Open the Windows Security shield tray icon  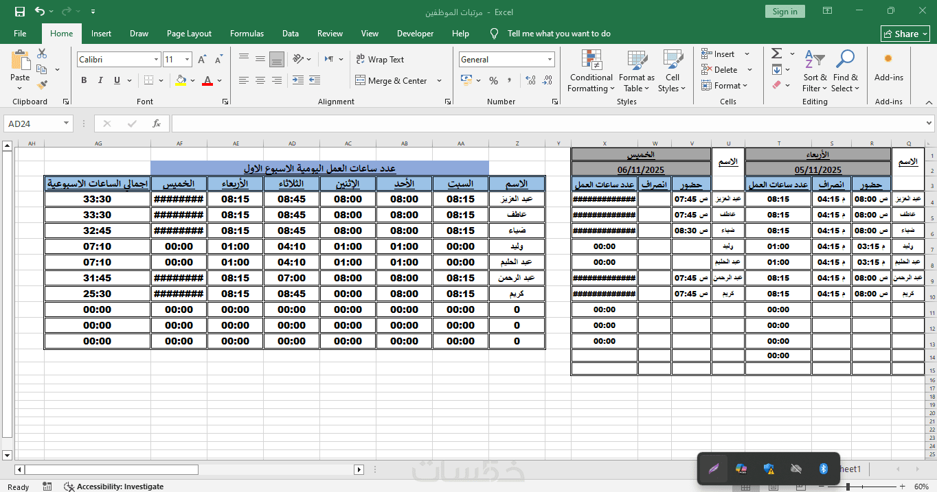click(x=769, y=469)
